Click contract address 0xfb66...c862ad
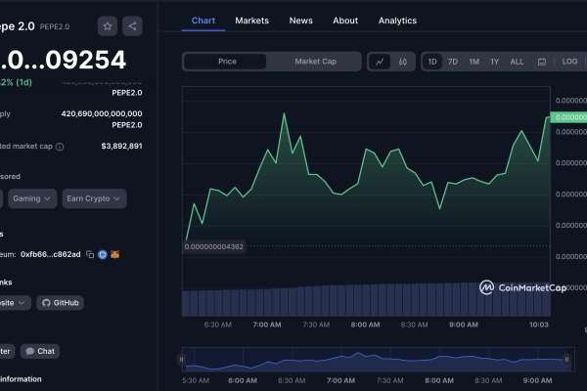Viewport: 587px width, 391px height. pos(51,254)
